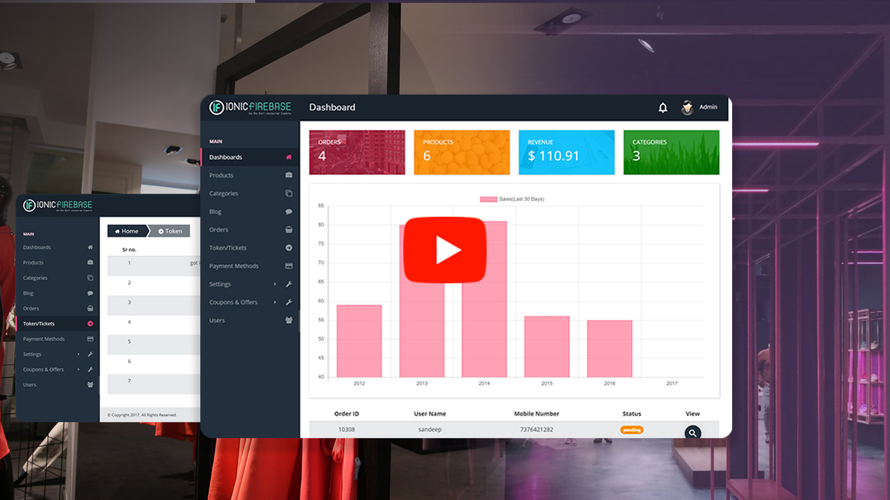The image size is (890, 500).
Task: Click the 2016 sales bar in the chart
Action: pyautogui.click(x=609, y=349)
